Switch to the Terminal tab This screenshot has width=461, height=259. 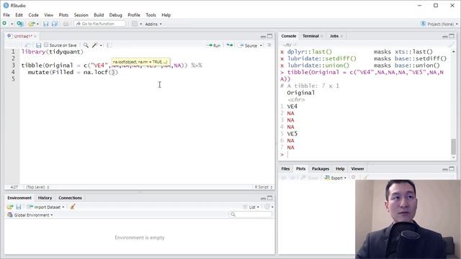click(310, 36)
